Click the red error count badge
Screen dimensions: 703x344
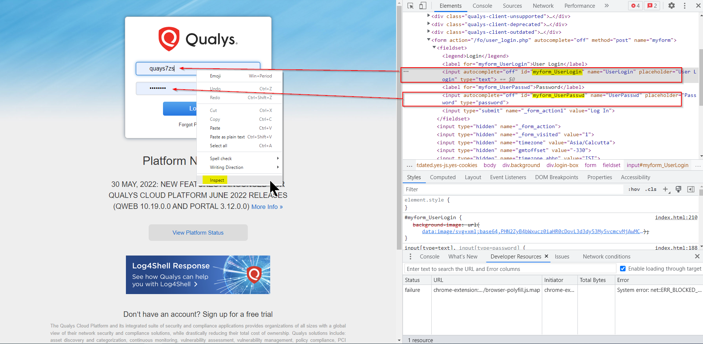pos(635,6)
